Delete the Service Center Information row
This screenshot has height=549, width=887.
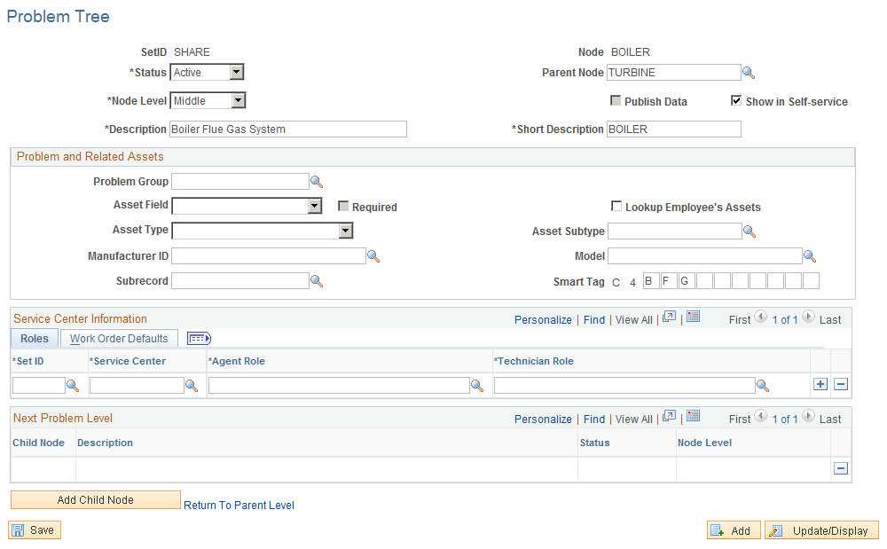[841, 384]
